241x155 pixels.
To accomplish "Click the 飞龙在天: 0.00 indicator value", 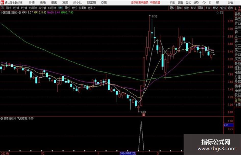I will [25, 118].
